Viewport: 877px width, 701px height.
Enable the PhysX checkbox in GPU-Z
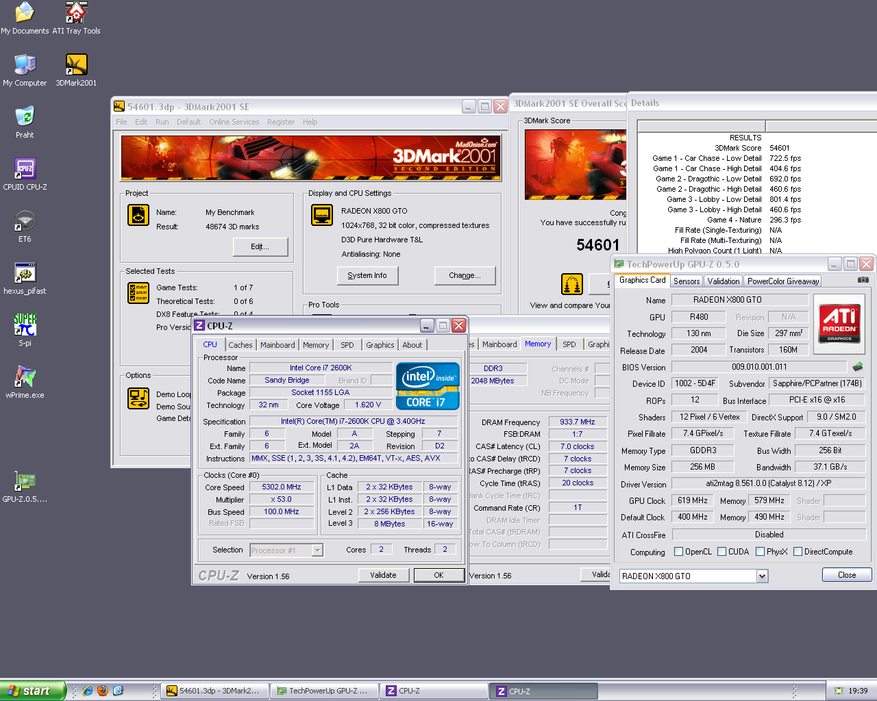coord(760,552)
